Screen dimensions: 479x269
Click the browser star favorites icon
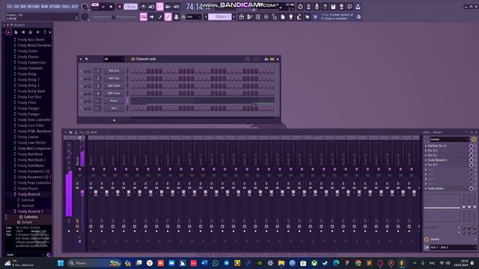(x=37, y=32)
